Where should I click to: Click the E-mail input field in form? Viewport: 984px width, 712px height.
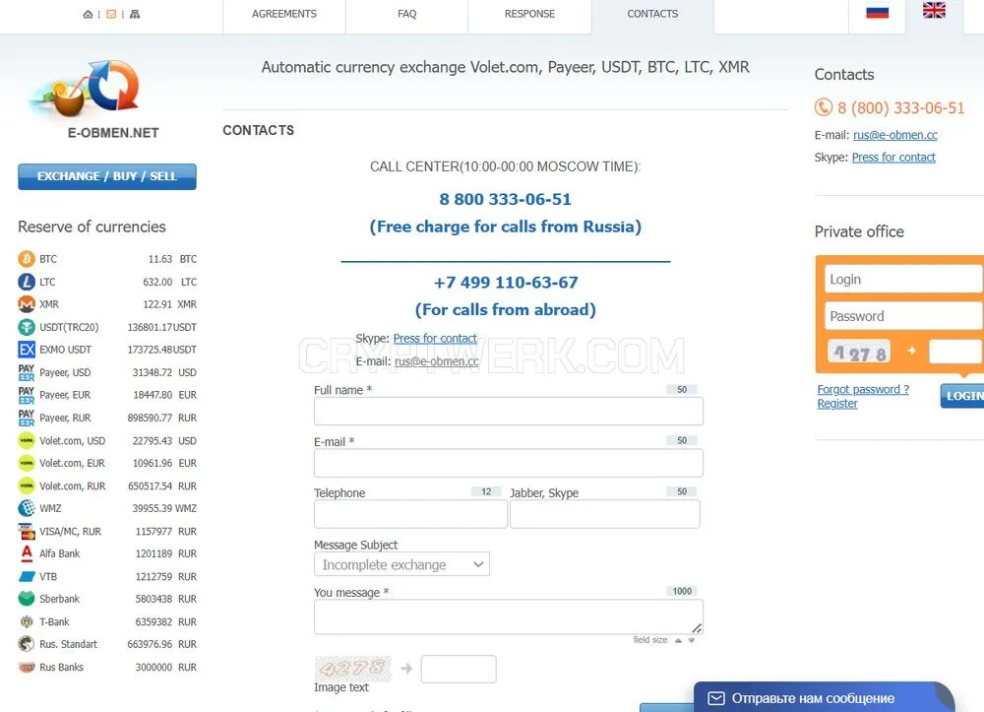(509, 464)
